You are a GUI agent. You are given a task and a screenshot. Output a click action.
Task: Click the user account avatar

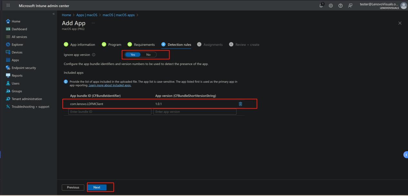402,5
